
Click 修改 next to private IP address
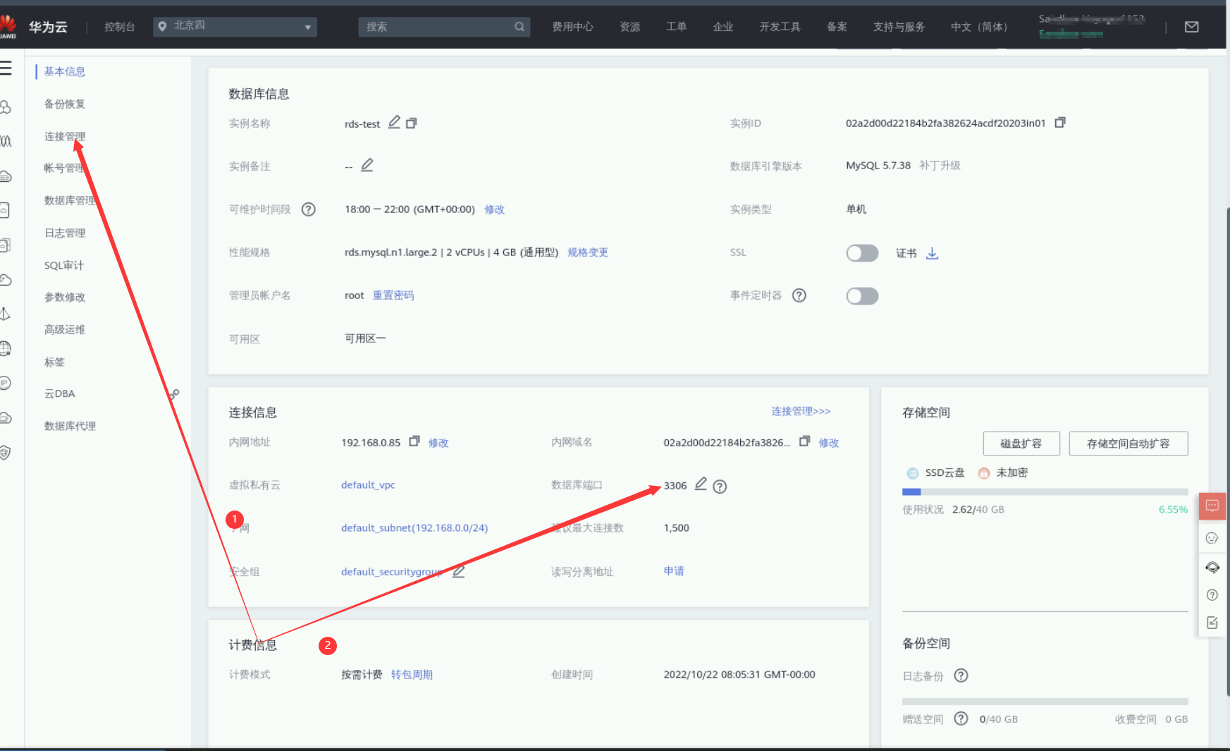coord(438,443)
